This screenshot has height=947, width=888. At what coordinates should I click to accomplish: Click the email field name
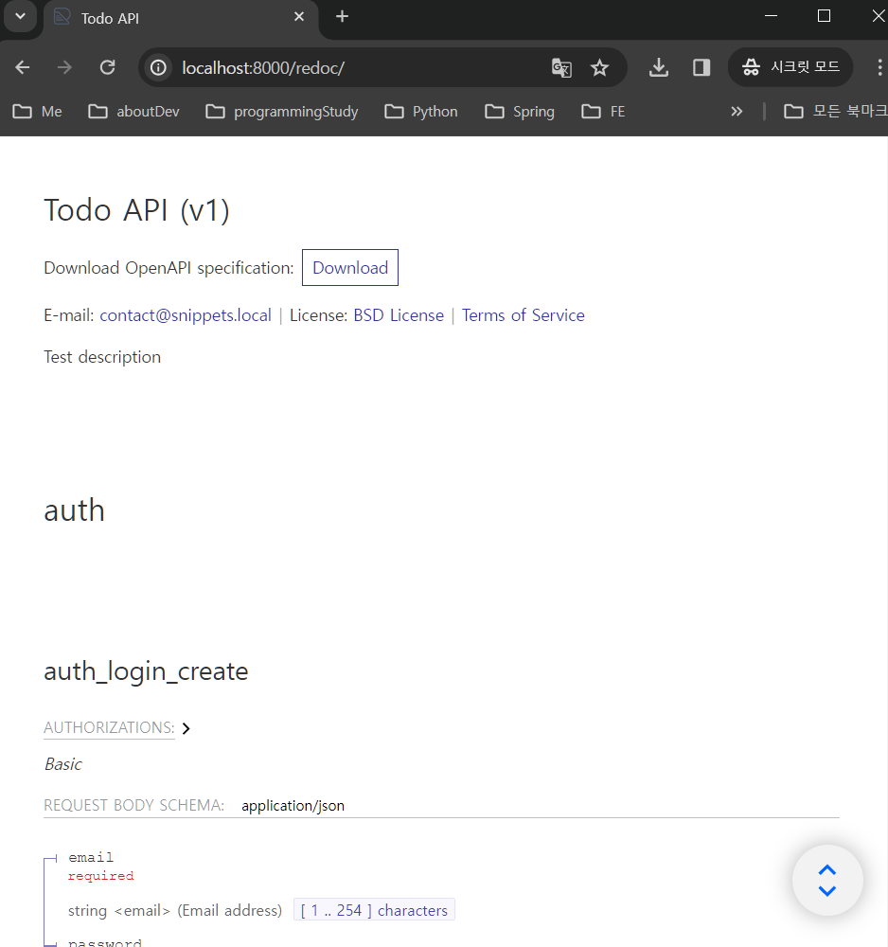click(x=91, y=858)
